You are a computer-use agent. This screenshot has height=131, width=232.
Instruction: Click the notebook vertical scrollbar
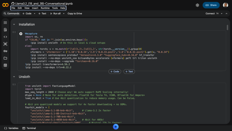coord(227,27)
